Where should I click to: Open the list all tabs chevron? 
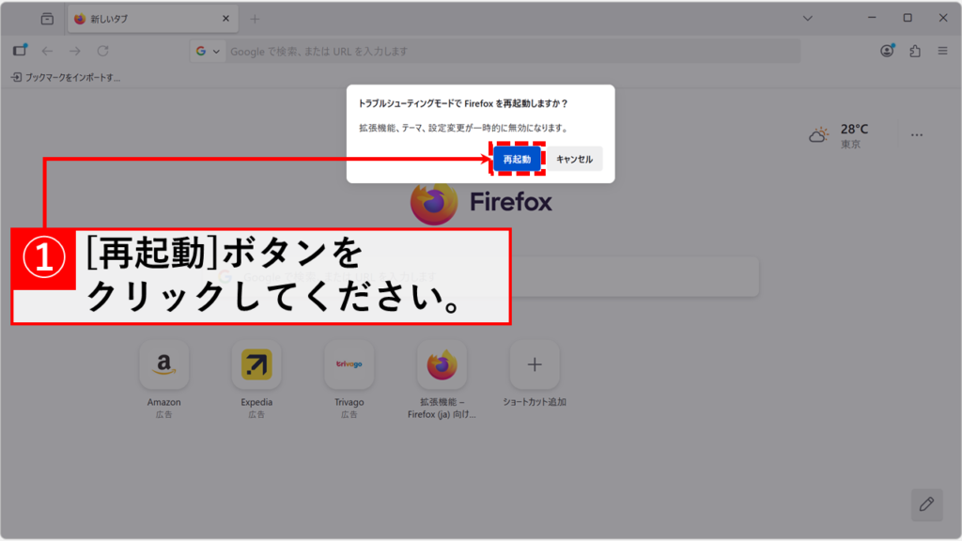coord(807,19)
